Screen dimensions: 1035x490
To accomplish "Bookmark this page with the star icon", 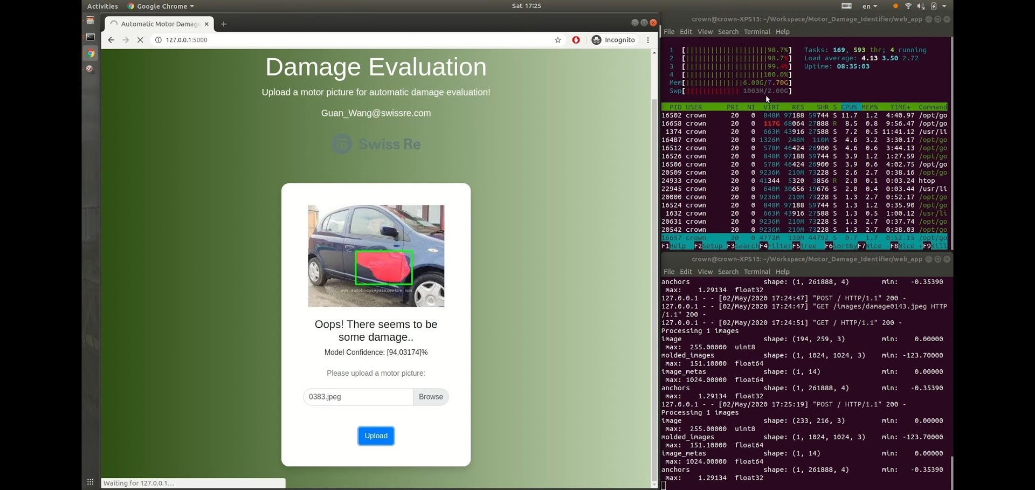I will pyautogui.click(x=558, y=40).
